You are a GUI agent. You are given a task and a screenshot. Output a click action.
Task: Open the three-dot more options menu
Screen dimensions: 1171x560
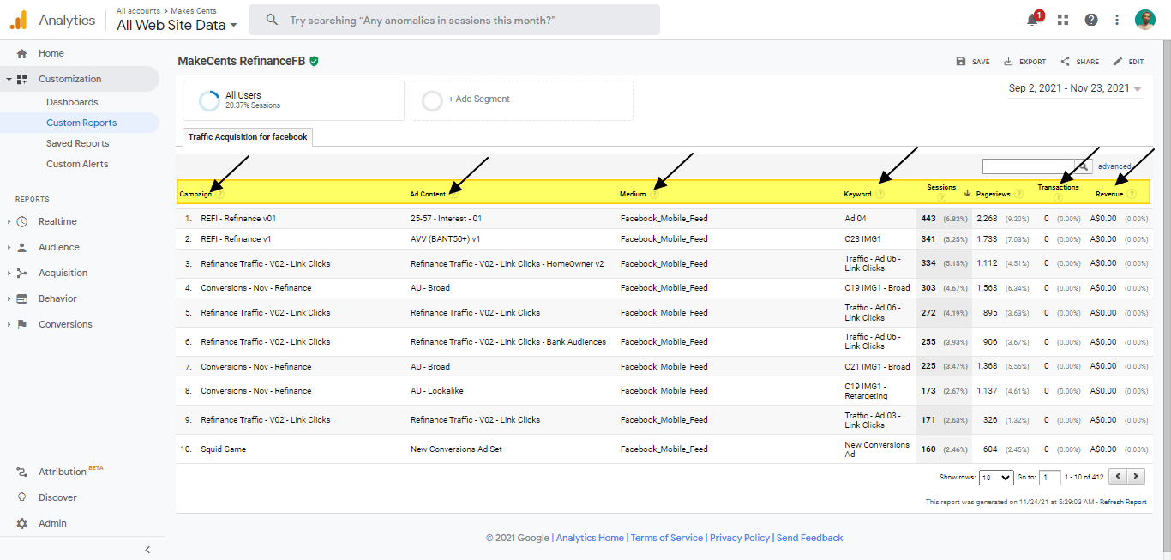[x=1117, y=20]
